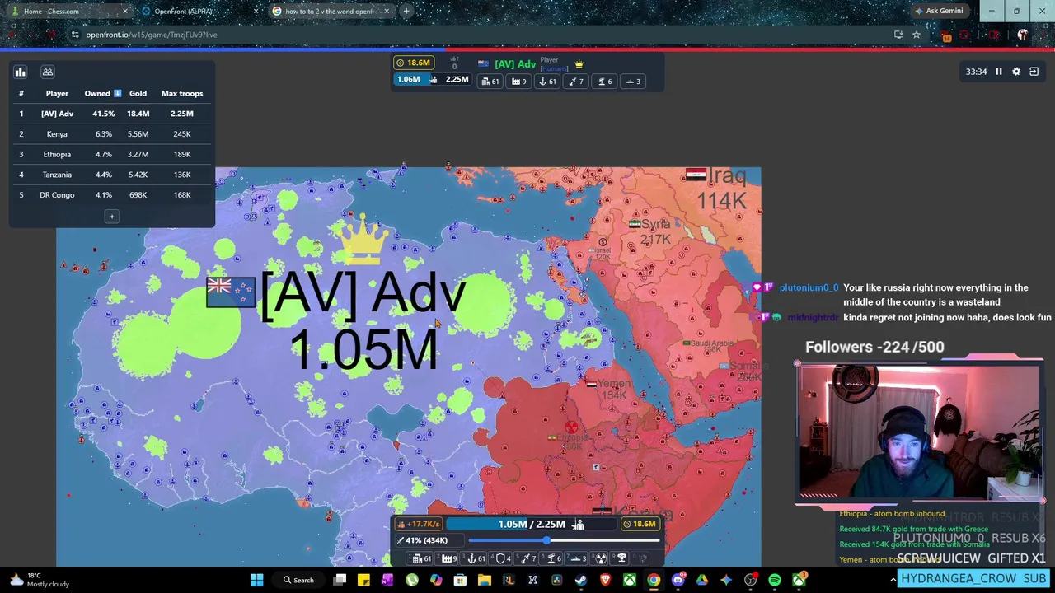
Task: Click the troop bar 1.05M / 2.25M
Action: click(532, 524)
